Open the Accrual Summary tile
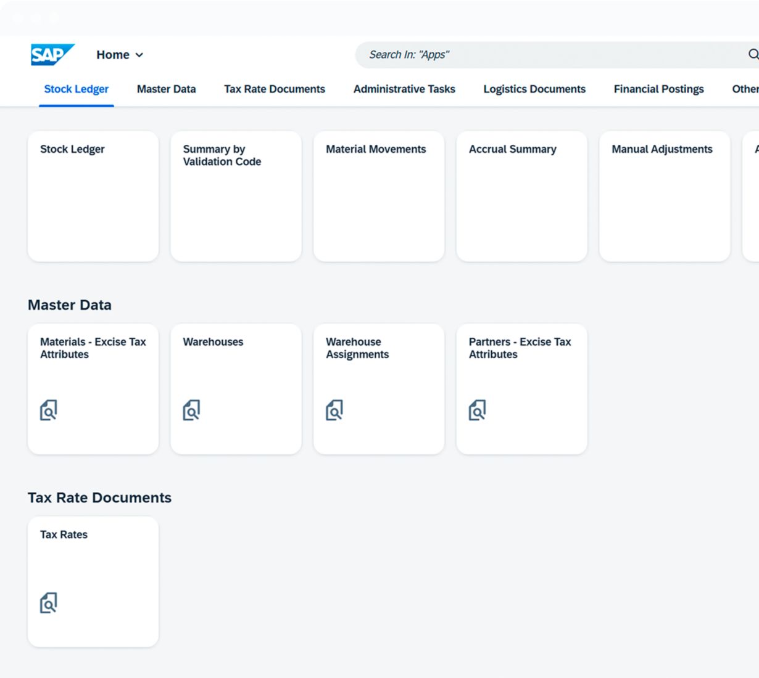The width and height of the screenshot is (759, 678). pos(521,196)
